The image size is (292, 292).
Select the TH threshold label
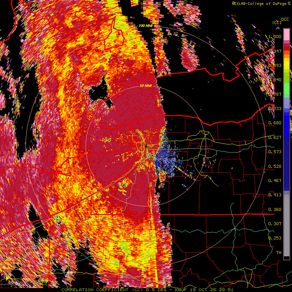279,253
